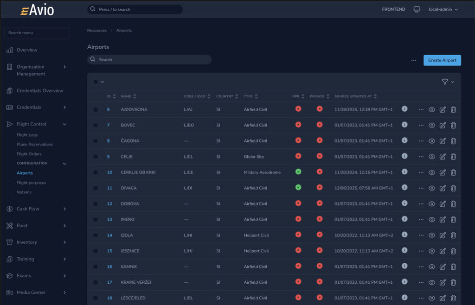This screenshot has width=475, height=305.
Task: Open airport ID 6 link
Action: [x=108, y=109]
